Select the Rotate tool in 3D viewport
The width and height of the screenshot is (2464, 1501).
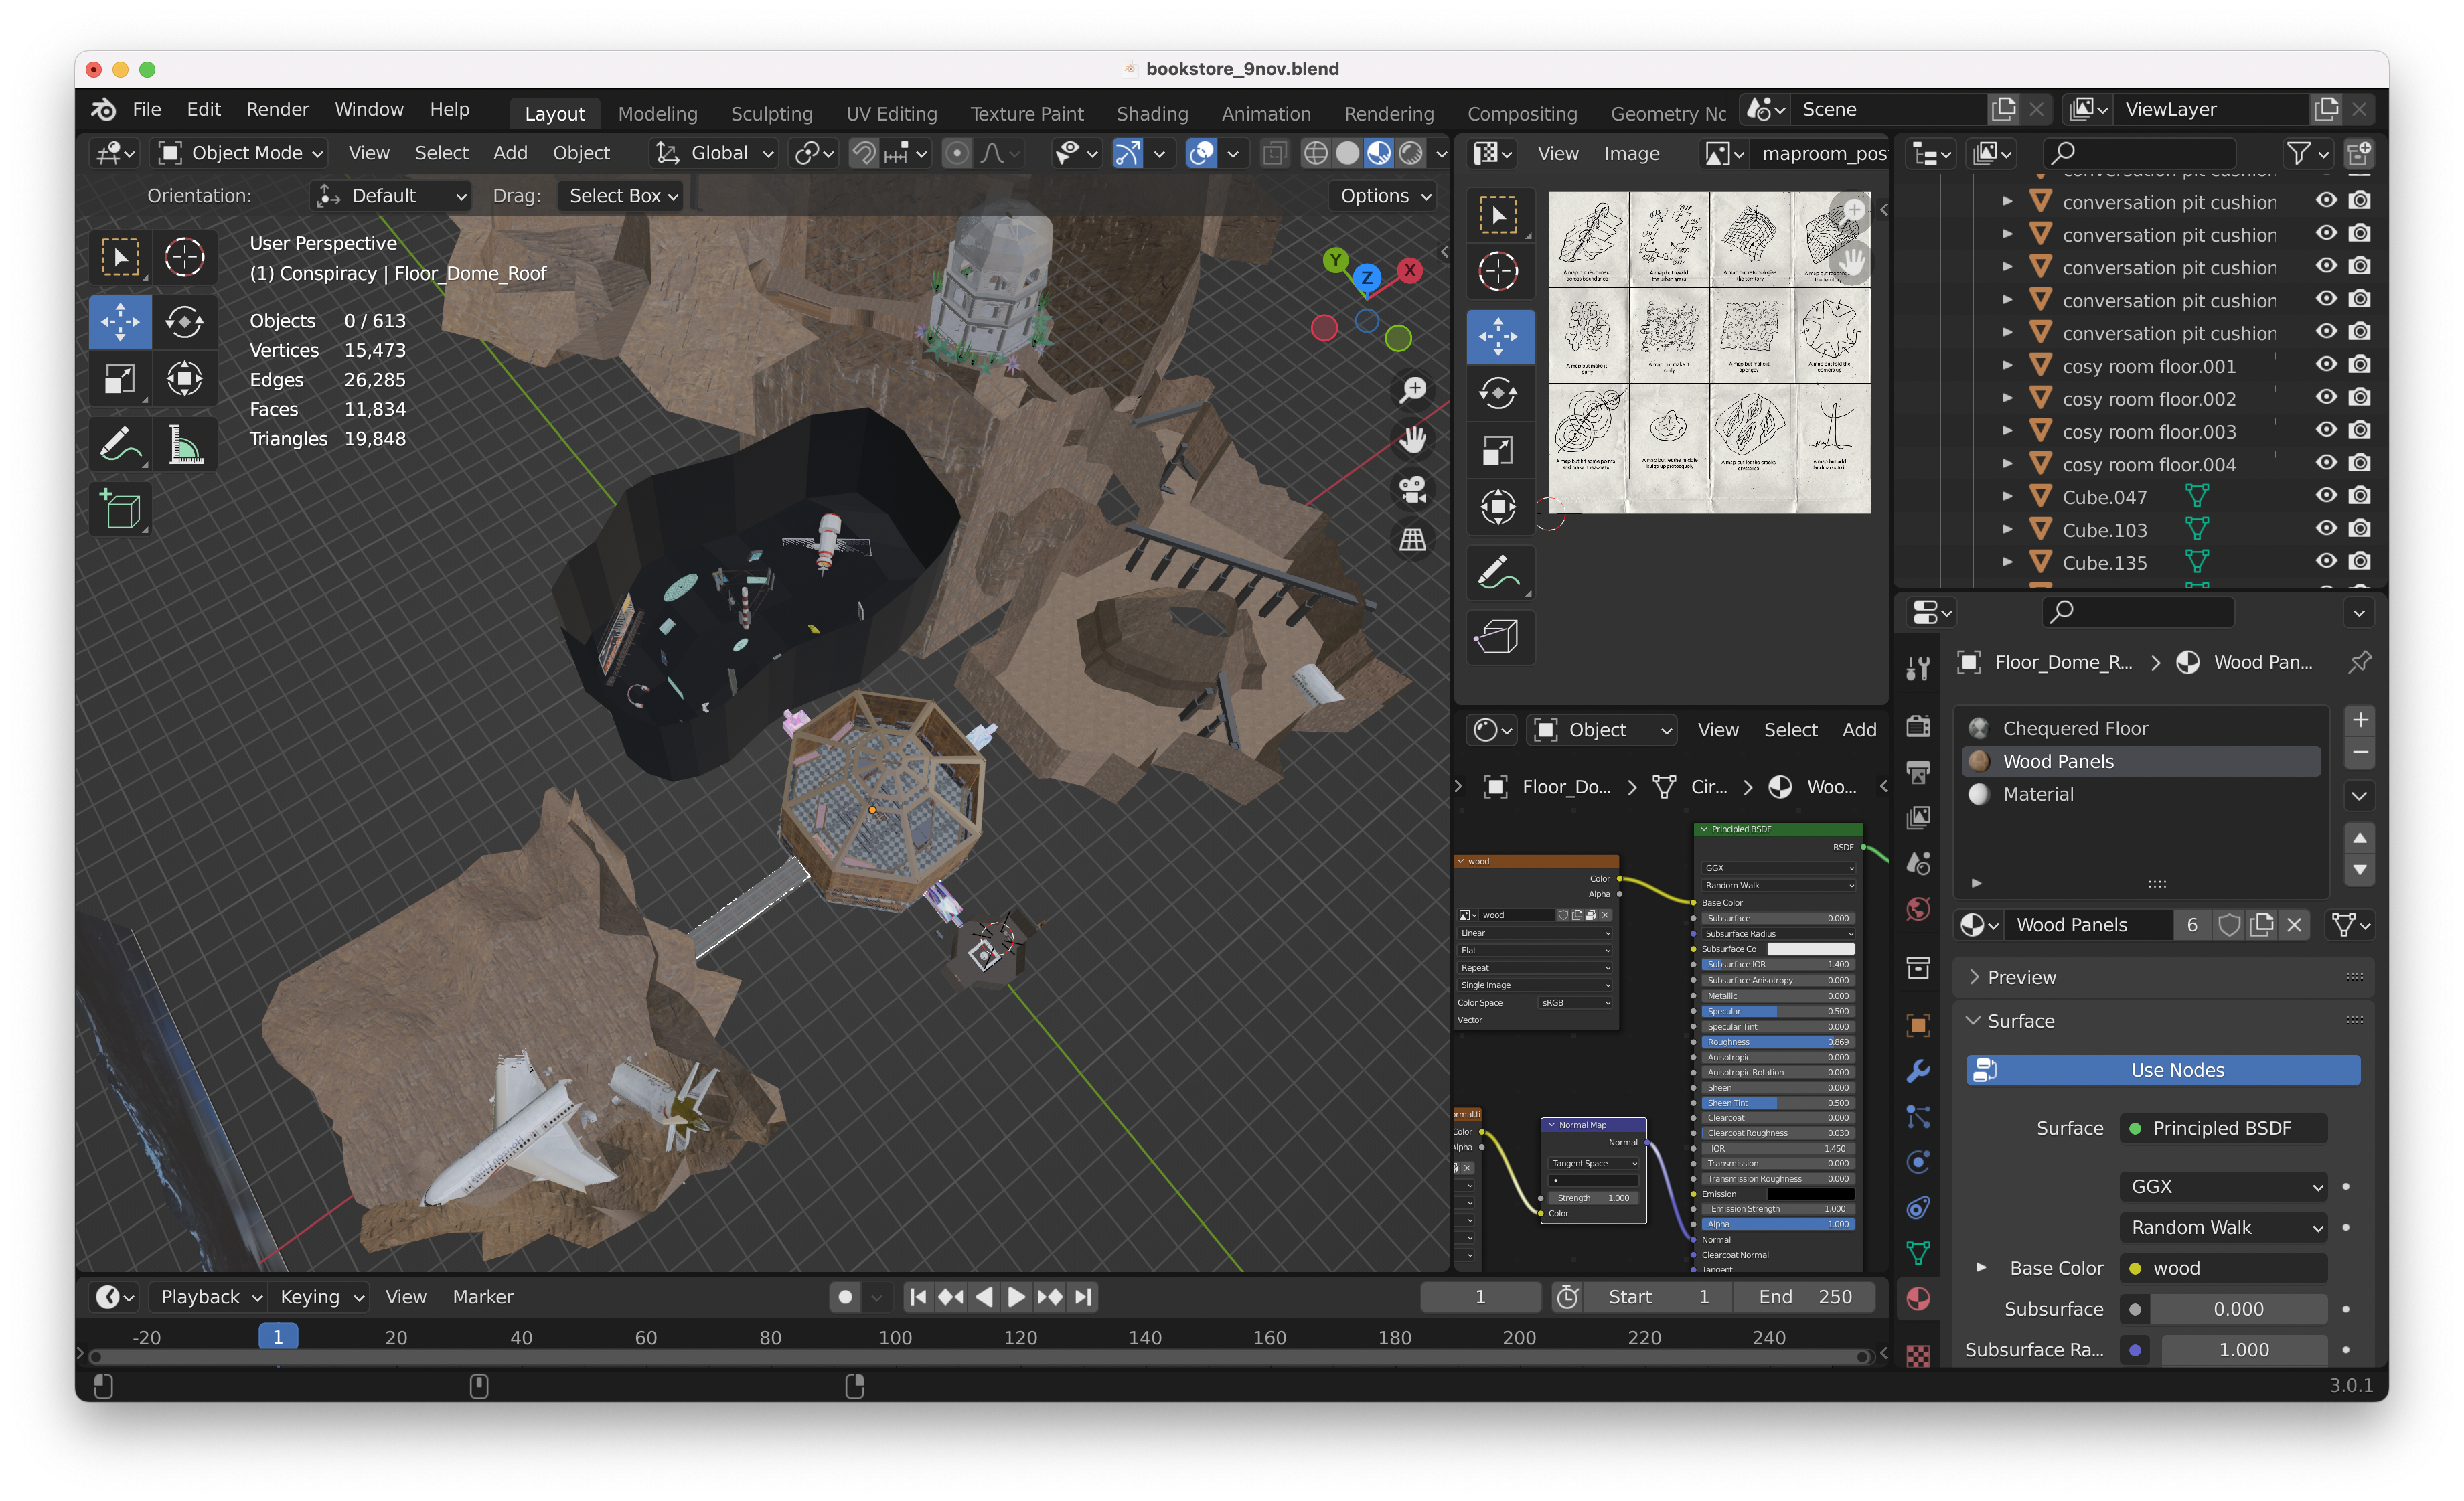pos(184,322)
